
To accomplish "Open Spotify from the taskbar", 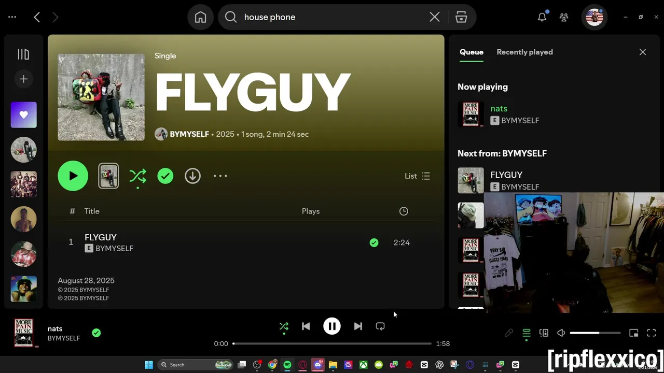I will 287,365.
